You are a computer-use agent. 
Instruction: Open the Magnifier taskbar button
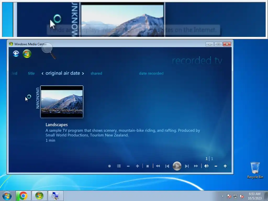(x=55, y=196)
